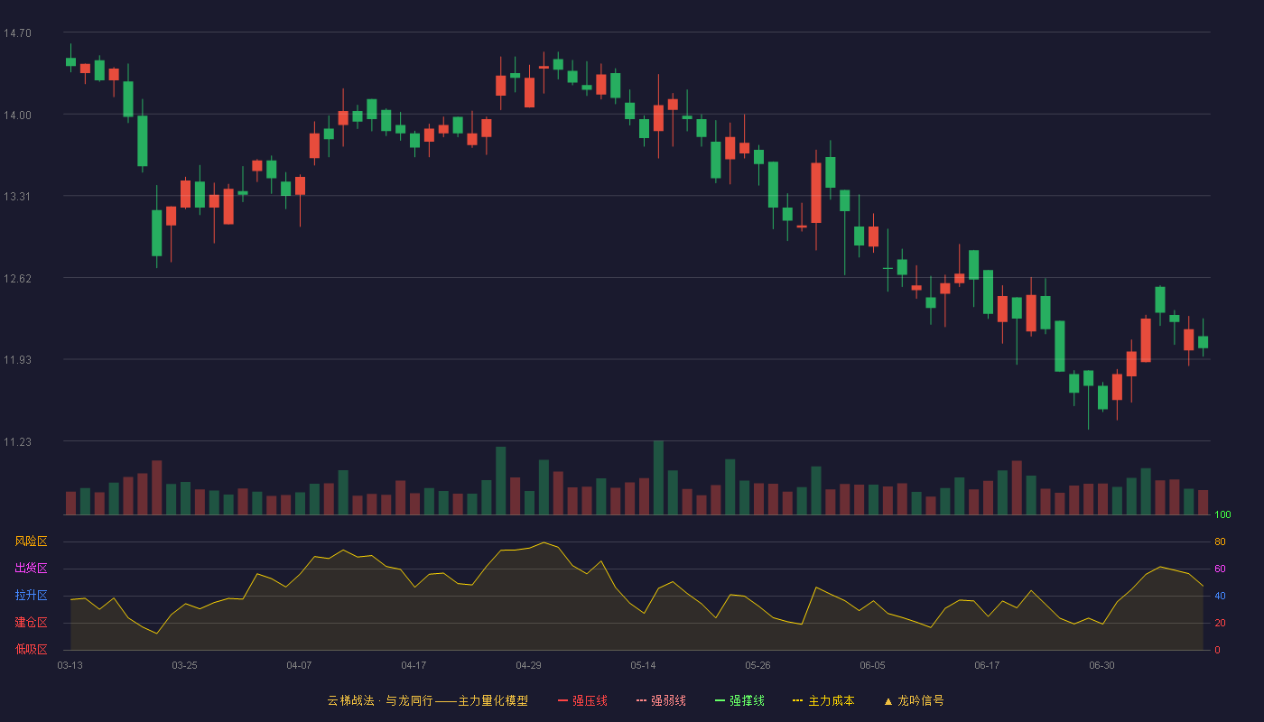Click the 12.62 price axis label
The image size is (1264, 722).
coord(17,279)
